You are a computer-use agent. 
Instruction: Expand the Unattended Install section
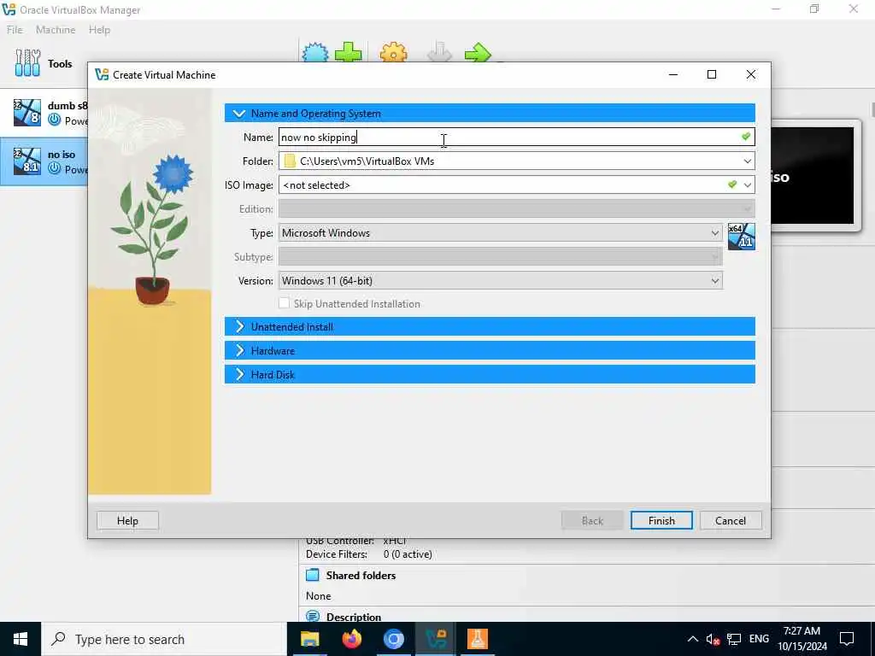[490, 327]
